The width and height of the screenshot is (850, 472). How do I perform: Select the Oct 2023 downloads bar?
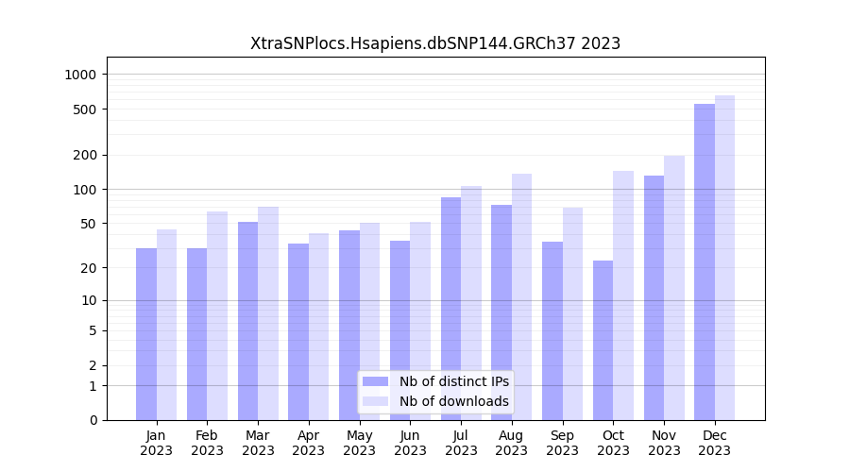click(x=623, y=295)
